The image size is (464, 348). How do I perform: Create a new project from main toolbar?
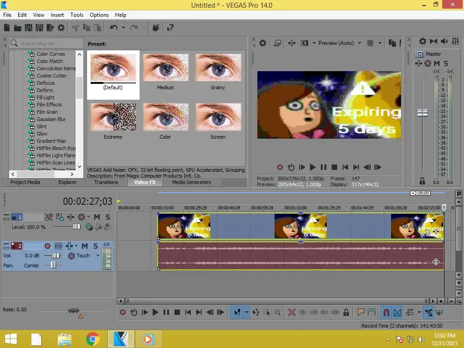[7, 28]
